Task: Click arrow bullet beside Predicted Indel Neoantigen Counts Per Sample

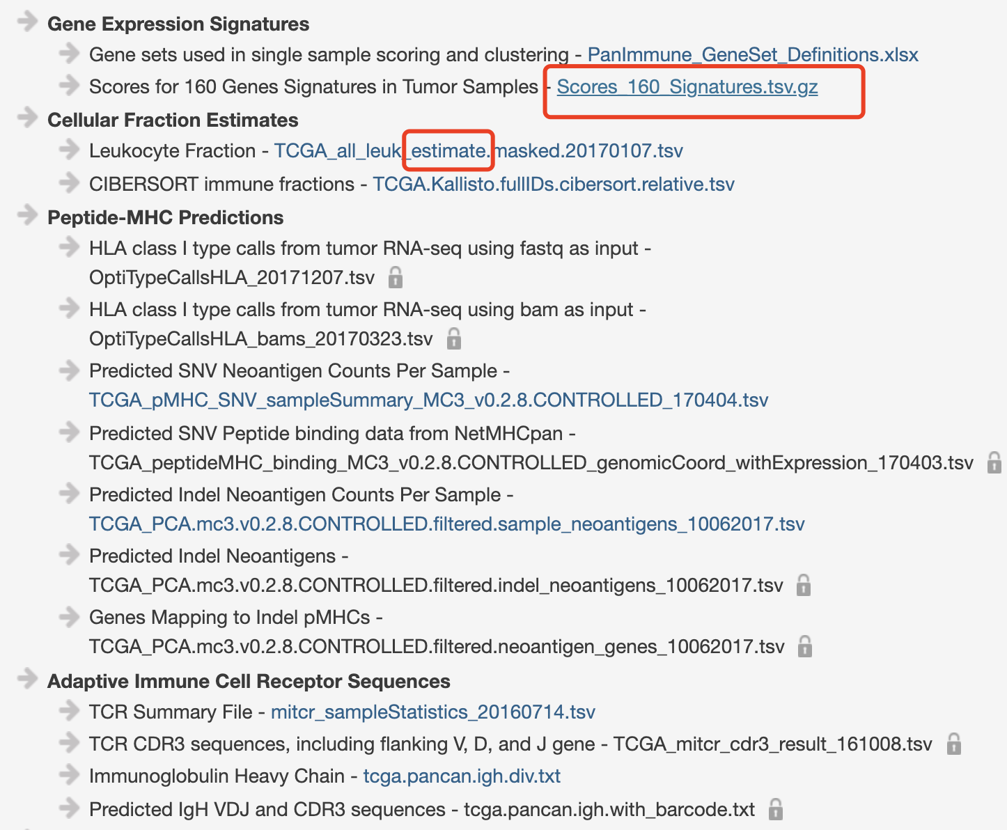Action: (x=69, y=492)
